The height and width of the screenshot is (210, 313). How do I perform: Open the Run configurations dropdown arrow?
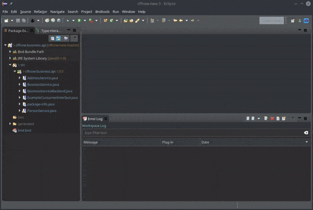tap(85, 20)
